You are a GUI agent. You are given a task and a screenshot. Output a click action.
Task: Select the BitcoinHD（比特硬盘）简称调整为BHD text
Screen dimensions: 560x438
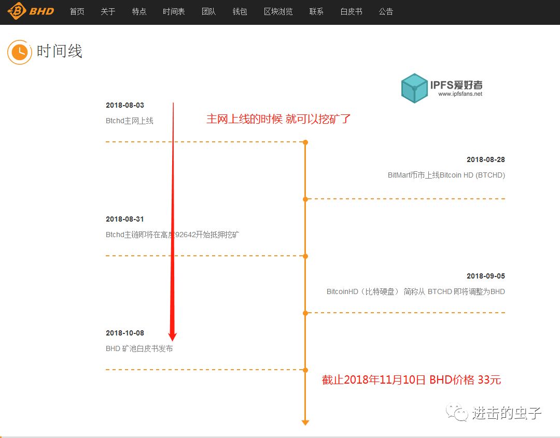coord(416,292)
